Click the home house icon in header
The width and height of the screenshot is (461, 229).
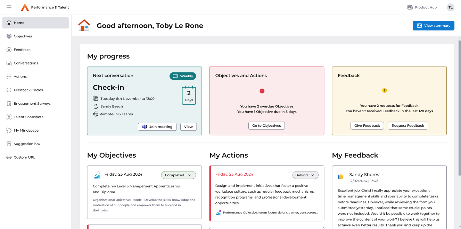coord(84,25)
